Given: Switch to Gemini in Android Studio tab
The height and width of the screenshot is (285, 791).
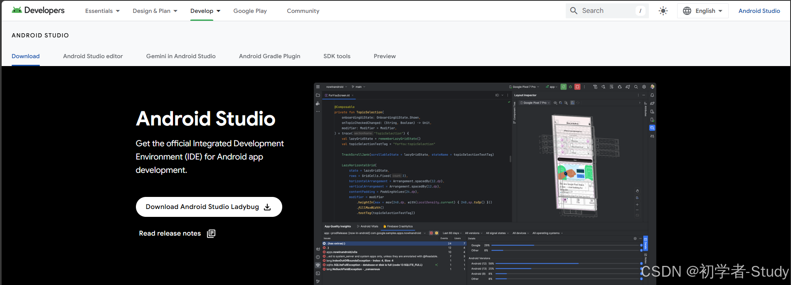Looking at the screenshot, I should (181, 56).
